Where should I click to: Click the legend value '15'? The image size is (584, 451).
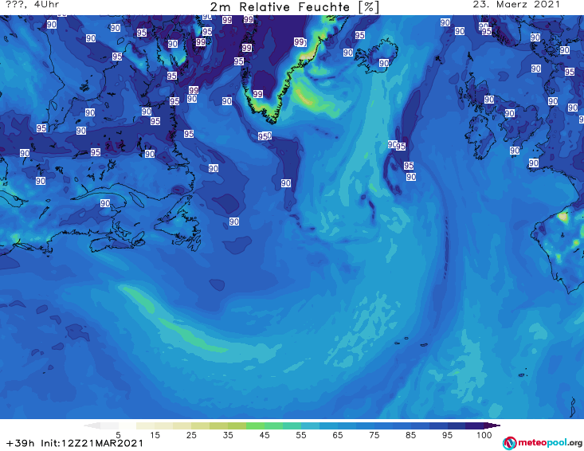point(155,435)
